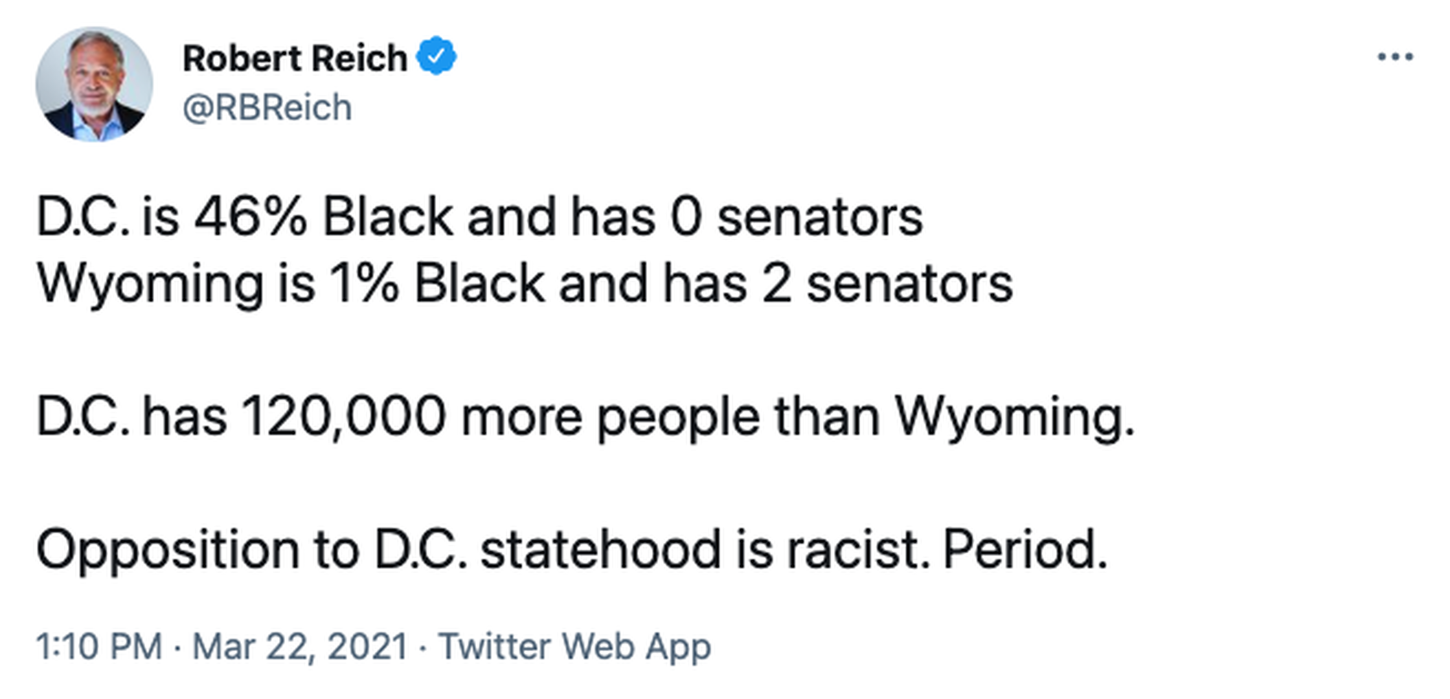The width and height of the screenshot is (1450, 699).
Task: Click the word "statehood" in the tweet
Action: coord(600,550)
